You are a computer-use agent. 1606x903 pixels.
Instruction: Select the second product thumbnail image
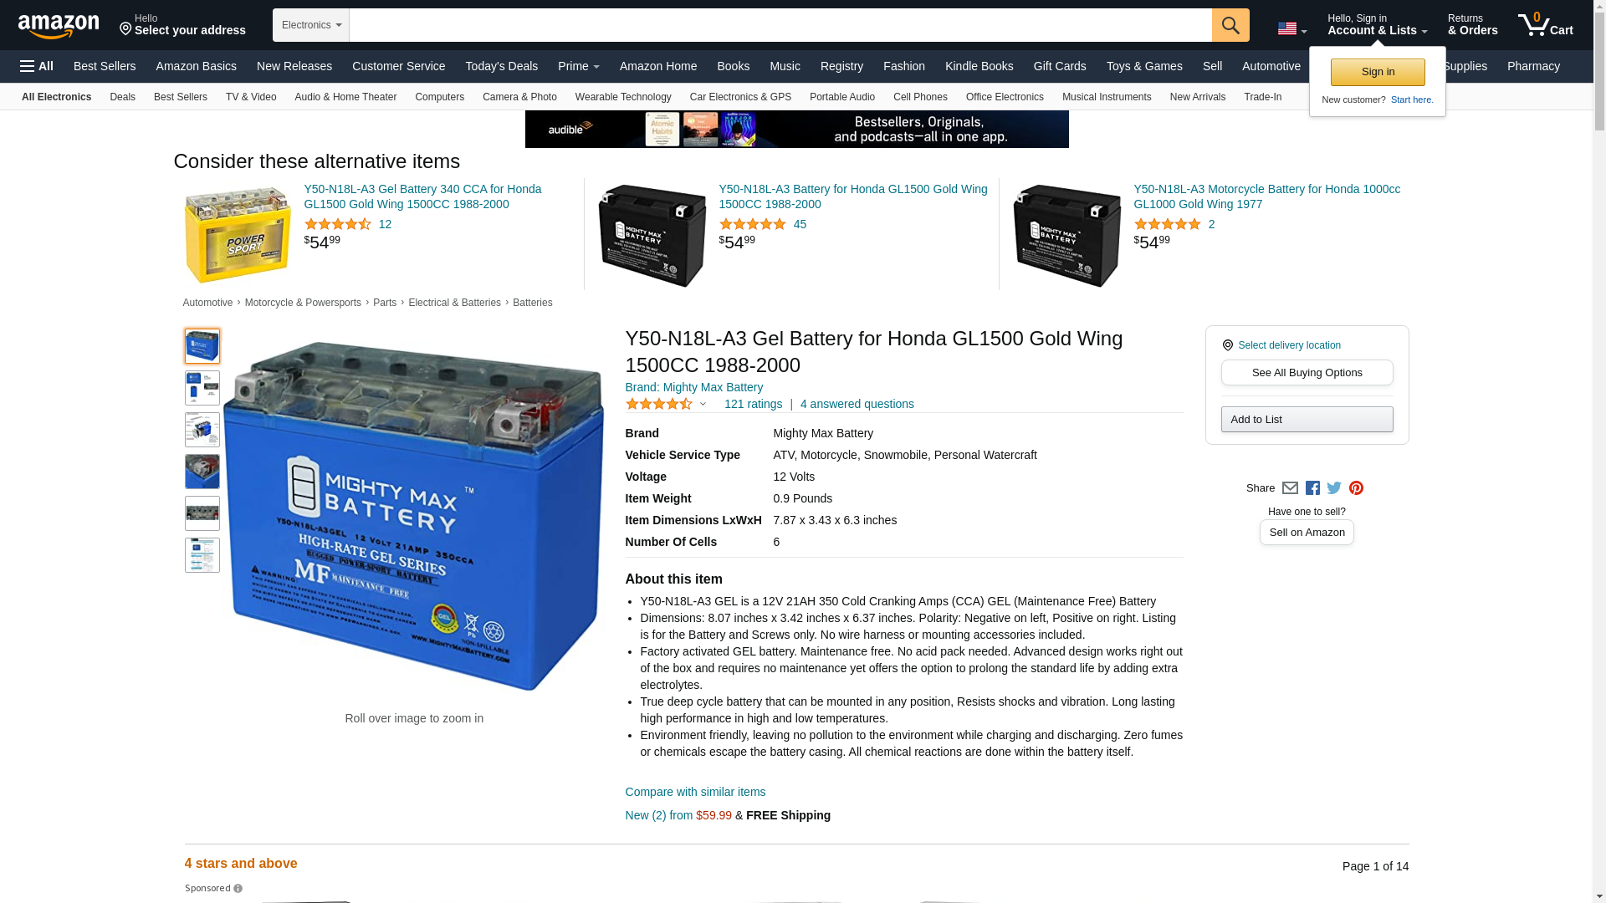(202, 388)
